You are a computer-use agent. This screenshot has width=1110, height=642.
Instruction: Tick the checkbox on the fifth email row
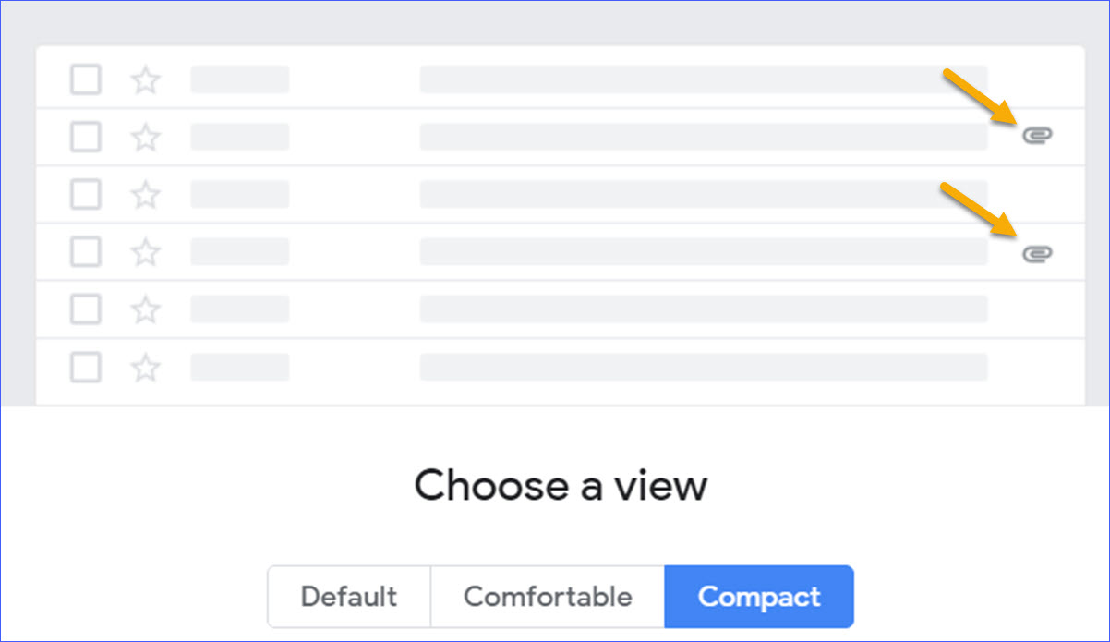click(85, 309)
